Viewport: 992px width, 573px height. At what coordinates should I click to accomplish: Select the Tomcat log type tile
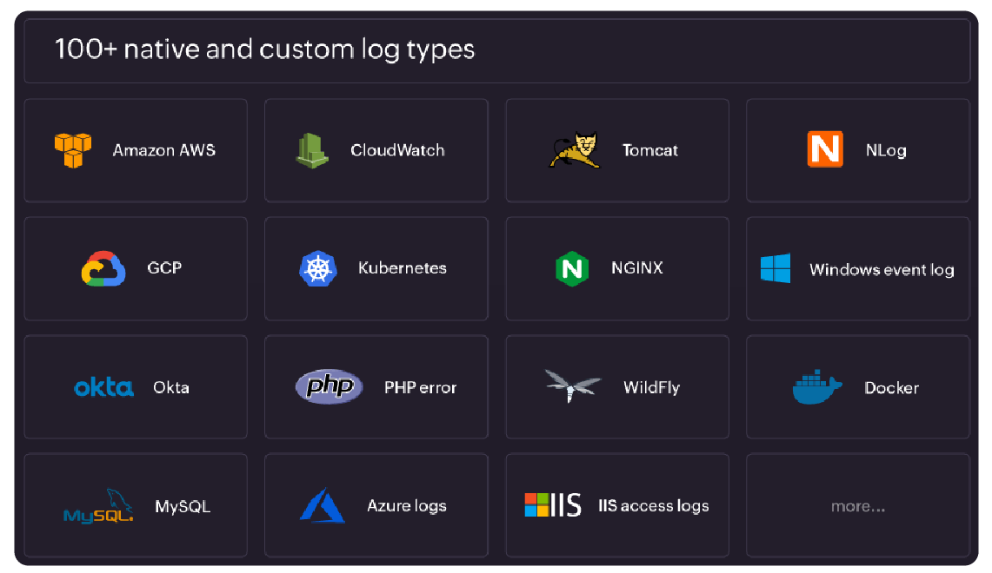coord(616,150)
